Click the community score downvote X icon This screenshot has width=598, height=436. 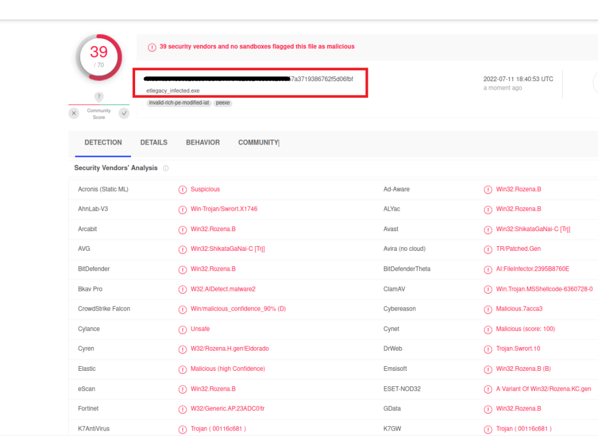(74, 113)
